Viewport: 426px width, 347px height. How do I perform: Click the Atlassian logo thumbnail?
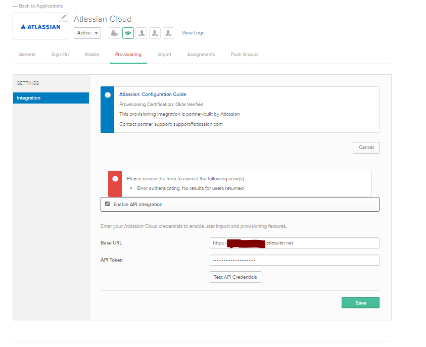40,27
